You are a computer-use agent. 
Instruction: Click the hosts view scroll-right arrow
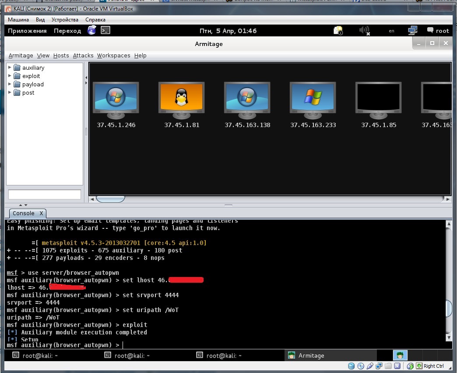[x=448, y=199]
